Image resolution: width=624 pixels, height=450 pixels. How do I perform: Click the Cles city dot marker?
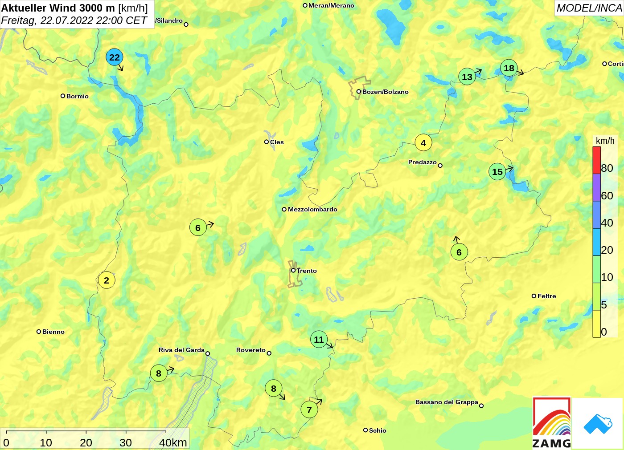[267, 142]
